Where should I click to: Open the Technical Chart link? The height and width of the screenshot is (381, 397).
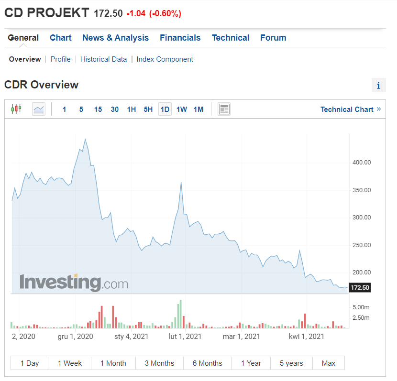[351, 109]
